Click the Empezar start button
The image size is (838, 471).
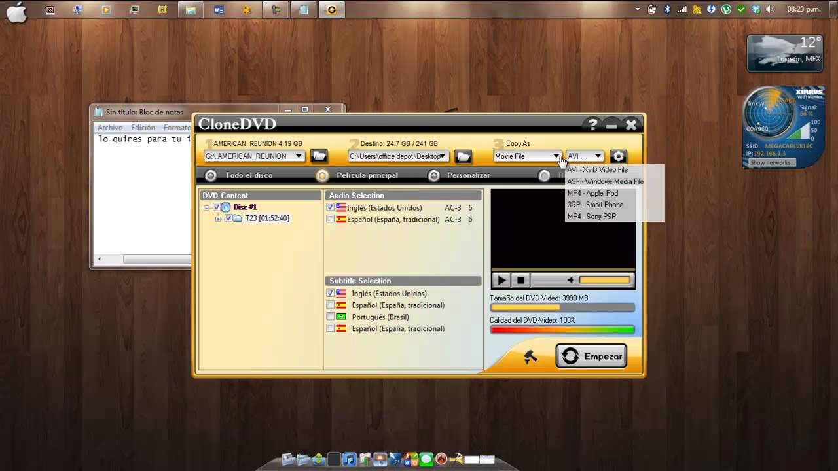591,357
